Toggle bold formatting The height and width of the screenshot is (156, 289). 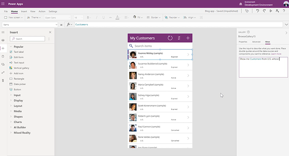pos(89,18)
